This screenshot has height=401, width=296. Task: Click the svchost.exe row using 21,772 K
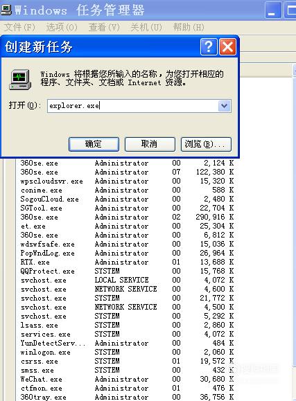(127, 298)
